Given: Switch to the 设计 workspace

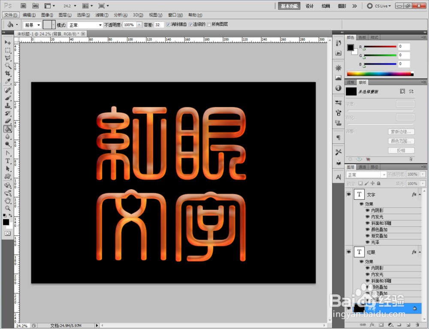Looking at the screenshot, I should coord(310,6).
